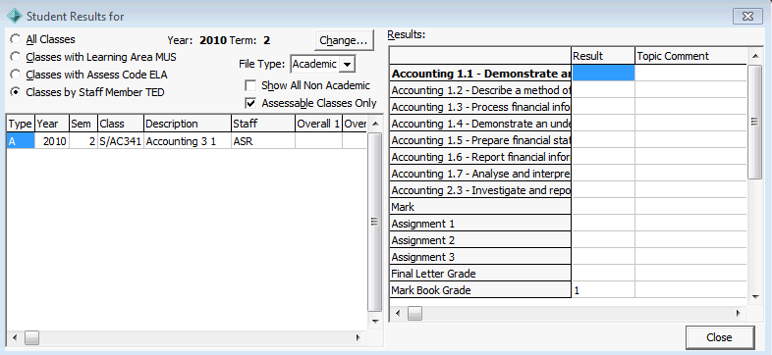Open the File Type dropdown
Viewport: 772px width, 355px height.
tap(347, 64)
